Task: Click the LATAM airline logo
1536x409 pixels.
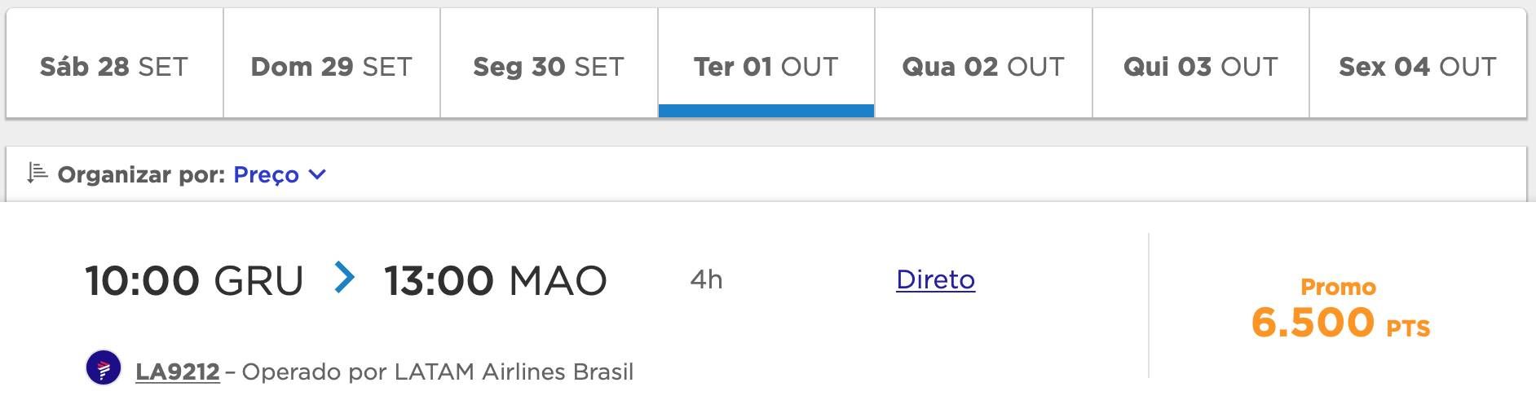Action: pos(104,368)
